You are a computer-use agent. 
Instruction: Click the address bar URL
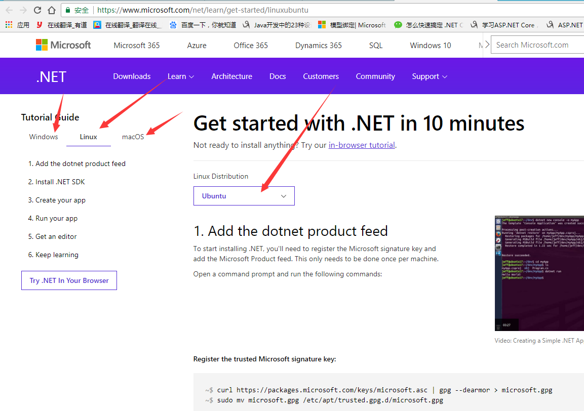tap(203, 10)
